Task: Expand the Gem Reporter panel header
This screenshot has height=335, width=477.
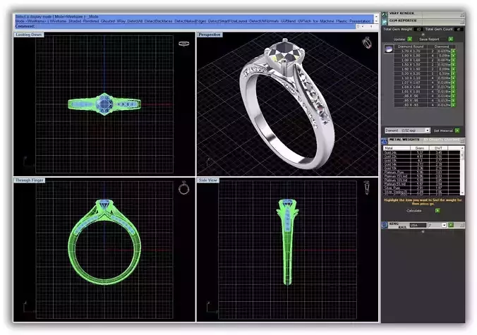Action: [462, 22]
